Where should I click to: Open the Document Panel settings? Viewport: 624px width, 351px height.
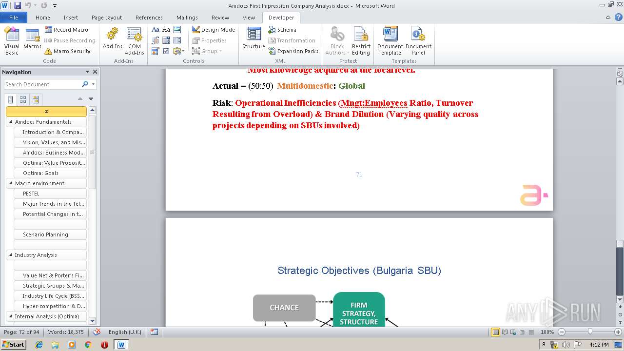pyautogui.click(x=418, y=41)
